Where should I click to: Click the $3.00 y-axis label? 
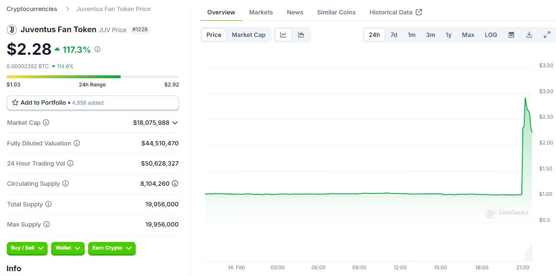pyautogui.click(x=546, y=91)
